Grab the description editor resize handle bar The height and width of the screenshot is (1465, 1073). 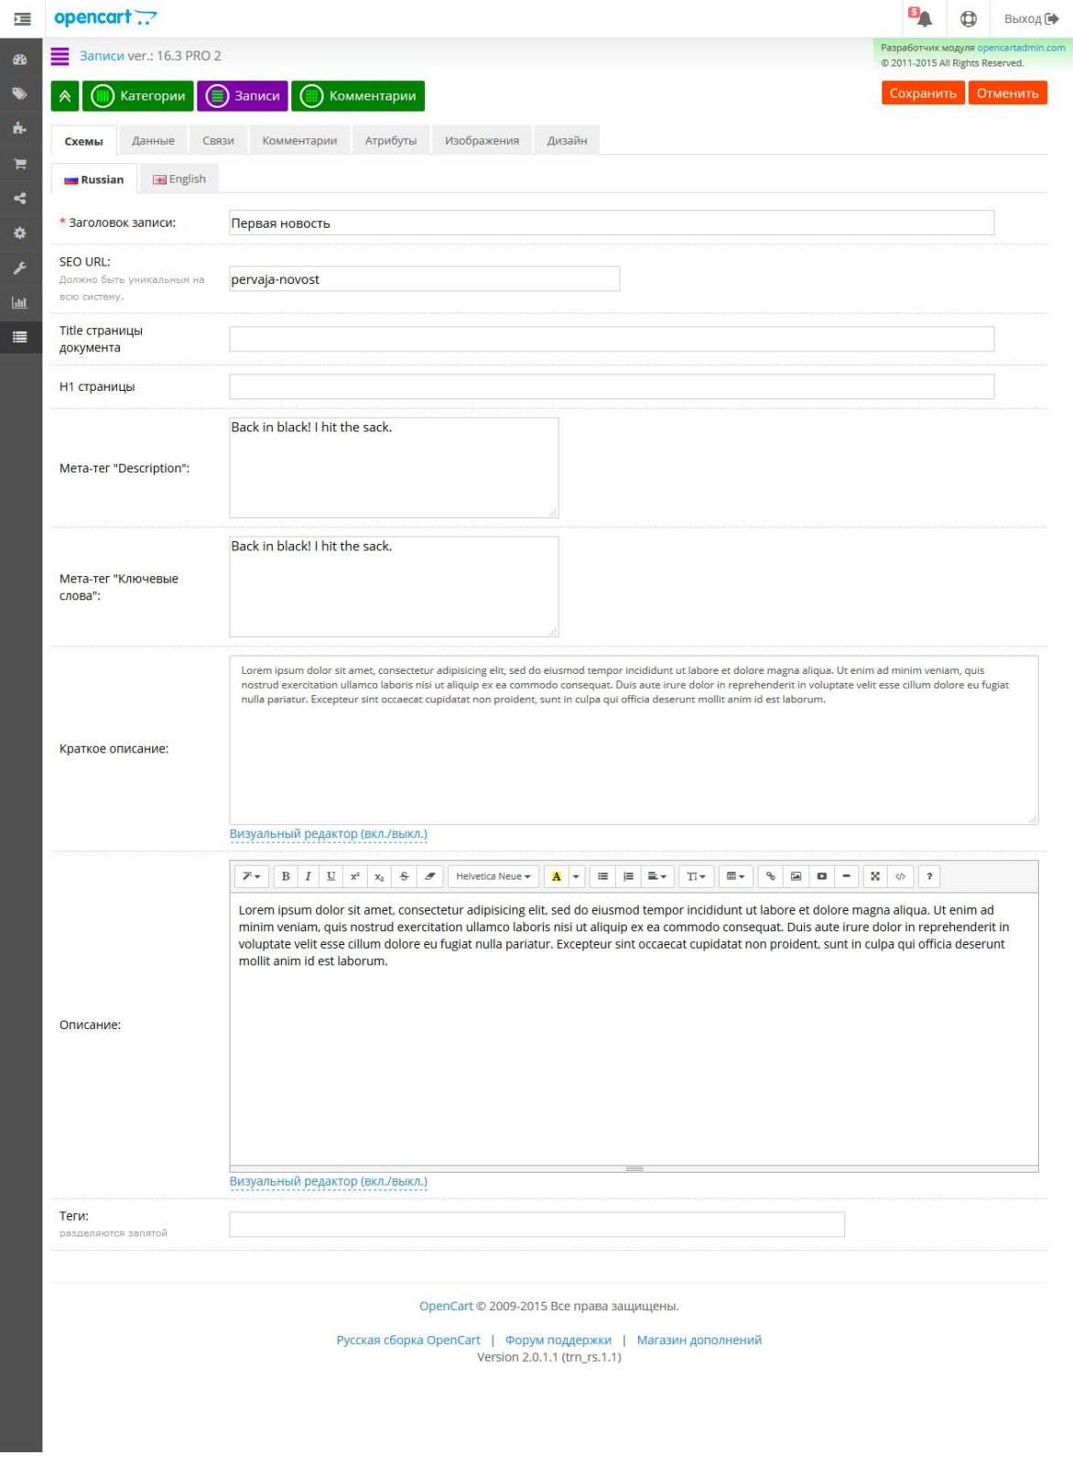pos(634,1168)
